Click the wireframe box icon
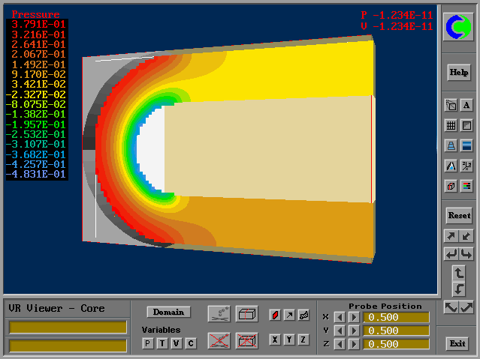The width and height of the screenshot is (480, 359). pos(247,313)
